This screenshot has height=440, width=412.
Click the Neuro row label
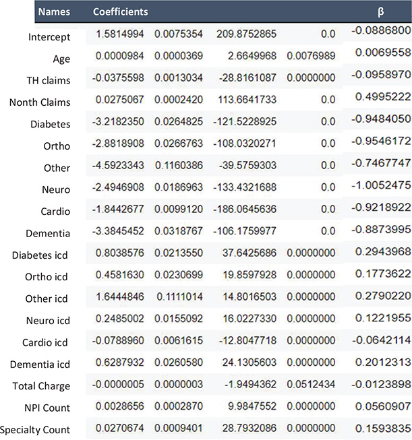[x=56, y=190]
